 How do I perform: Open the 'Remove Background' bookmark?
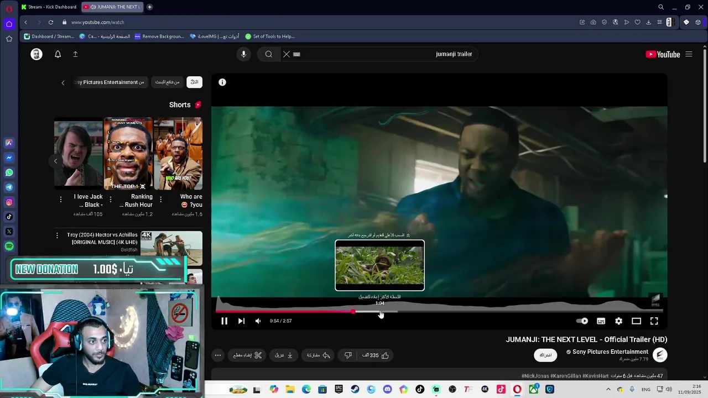point(159,36)
